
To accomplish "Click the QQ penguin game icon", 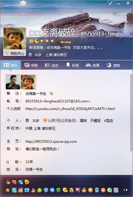I will click(x=33, y=190).
